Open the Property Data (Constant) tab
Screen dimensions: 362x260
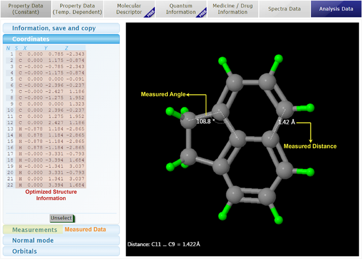click(26, 9)
